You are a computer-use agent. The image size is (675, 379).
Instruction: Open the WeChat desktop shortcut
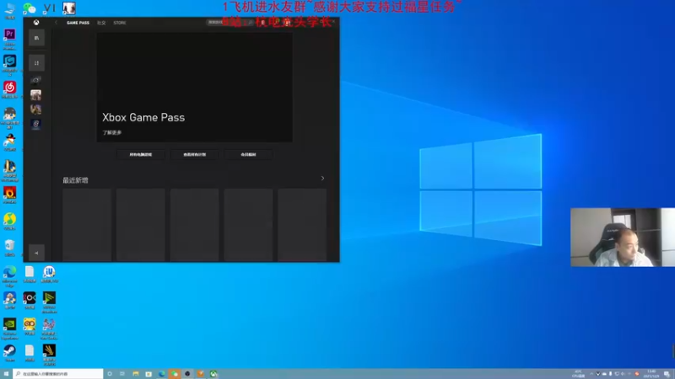pos(30,8)
